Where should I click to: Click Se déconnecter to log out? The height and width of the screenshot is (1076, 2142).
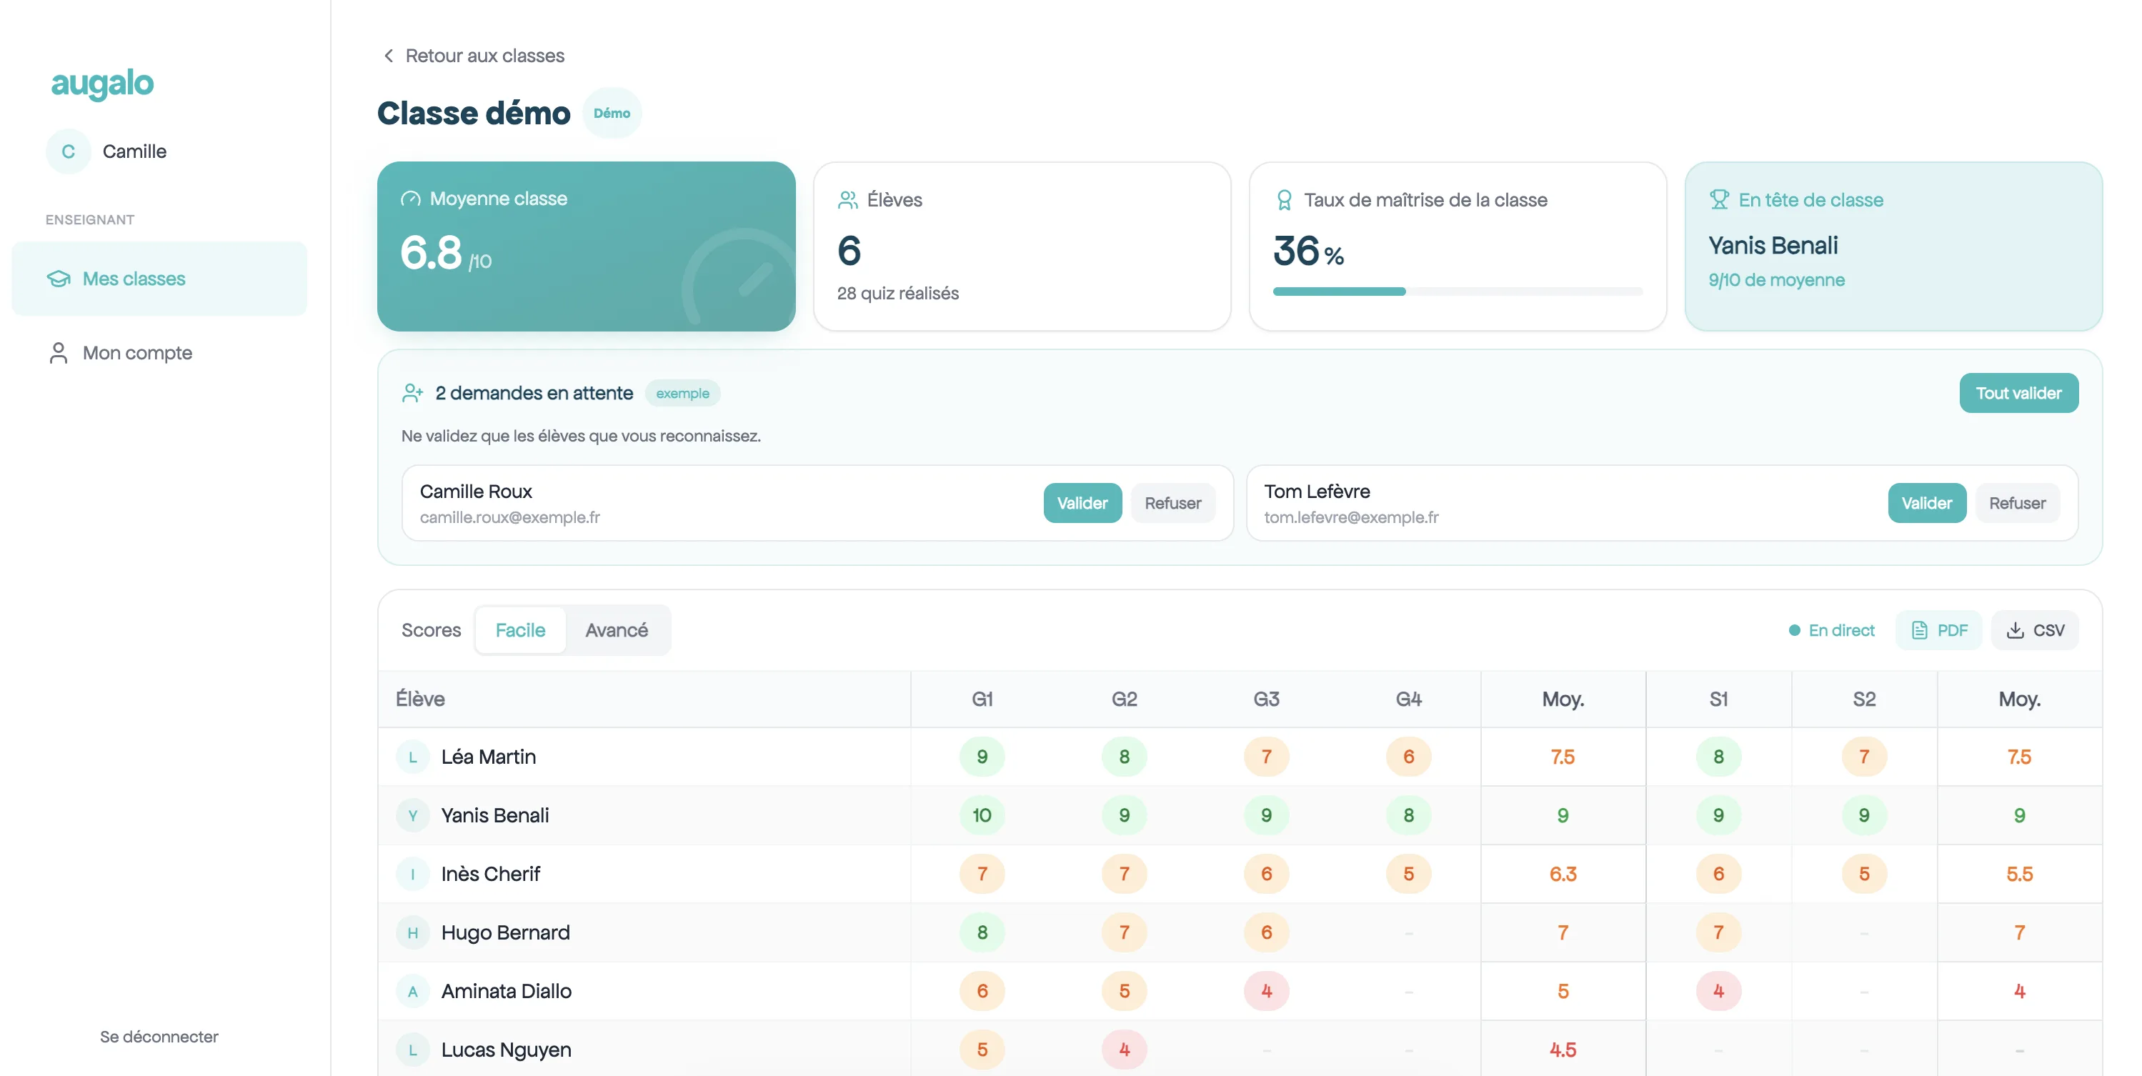pyautogui.click(x=159, y=1037)
